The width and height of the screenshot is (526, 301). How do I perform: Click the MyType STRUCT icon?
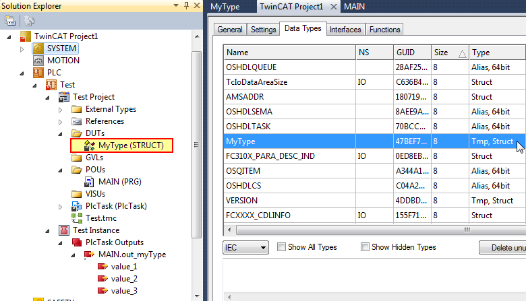click(x=89, y=145)
